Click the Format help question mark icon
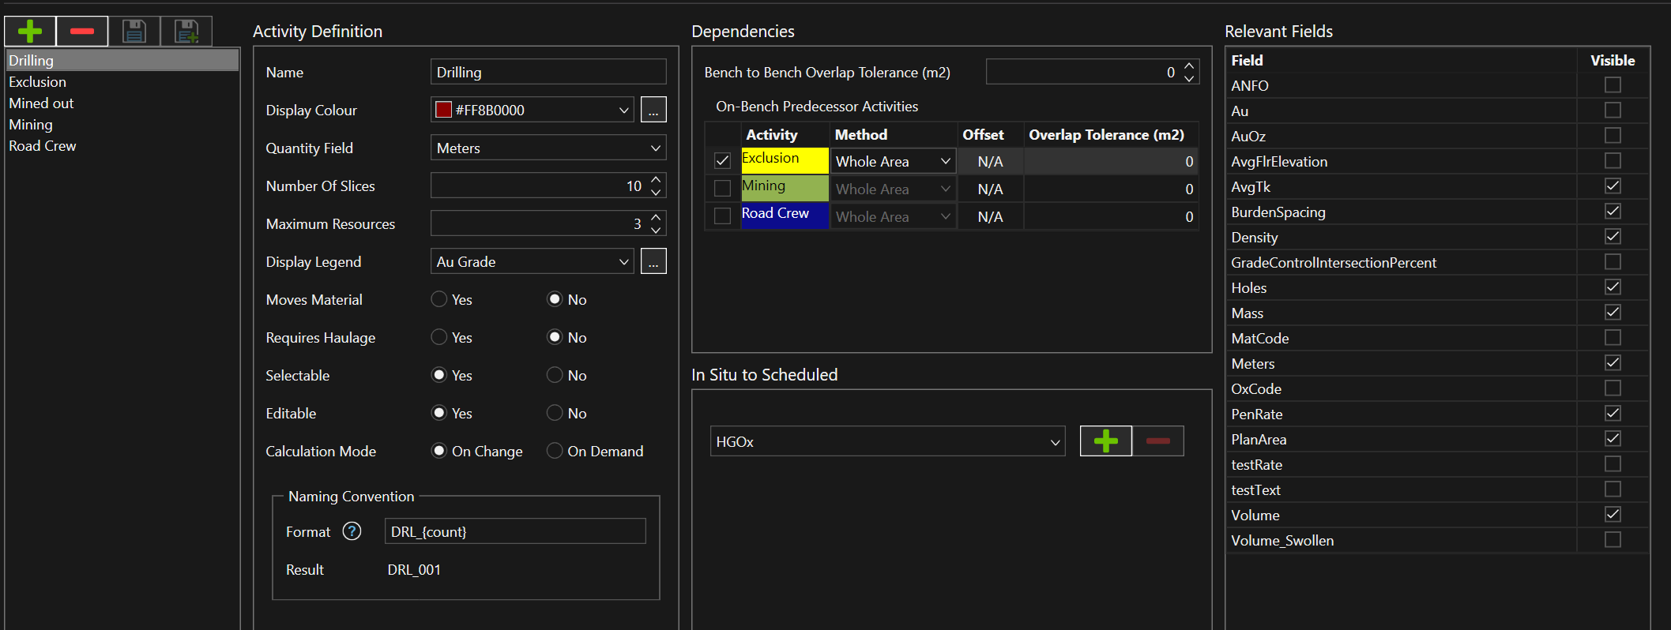 click(x=352, y=531)
